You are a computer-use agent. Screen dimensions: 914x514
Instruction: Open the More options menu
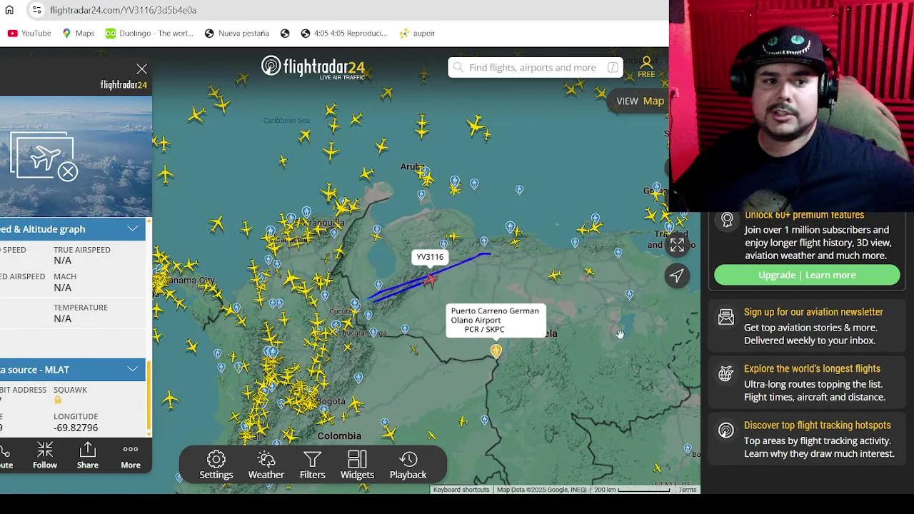click(x=131, y=455)
